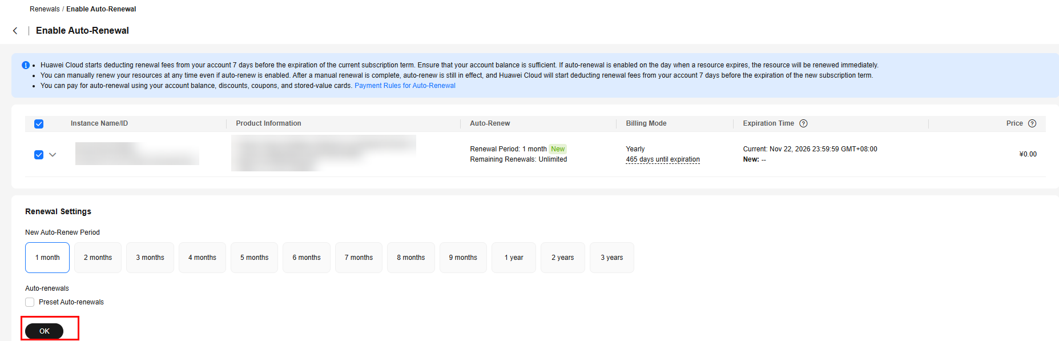1059x341 pixels.
Task: Choose 6 months auto-renew period
Action: click(x=307, y=258)
